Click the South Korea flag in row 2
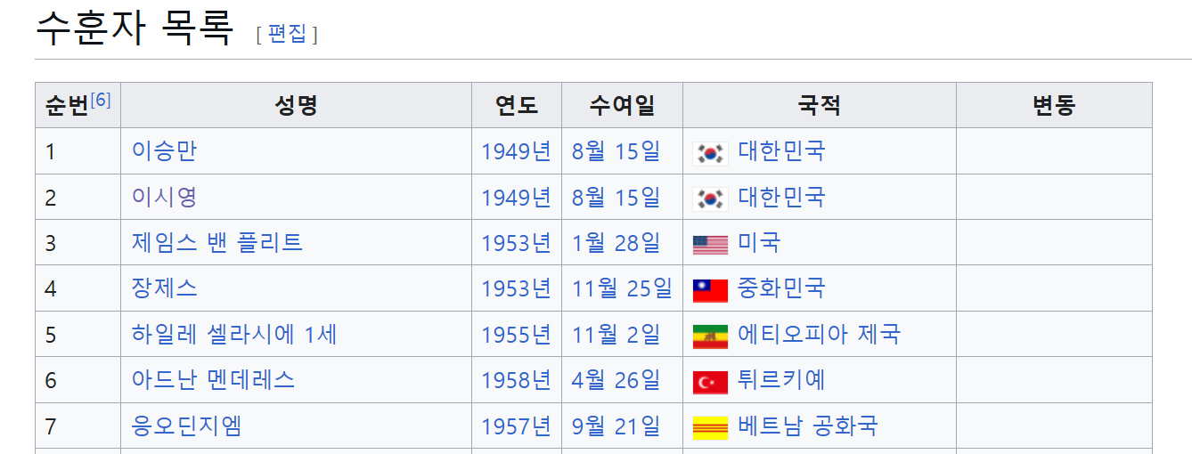This screenshot has height=454, width=1192. (x=710, y=199)
